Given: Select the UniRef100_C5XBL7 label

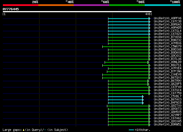Looking at the screenshot, I should [168, 97].
